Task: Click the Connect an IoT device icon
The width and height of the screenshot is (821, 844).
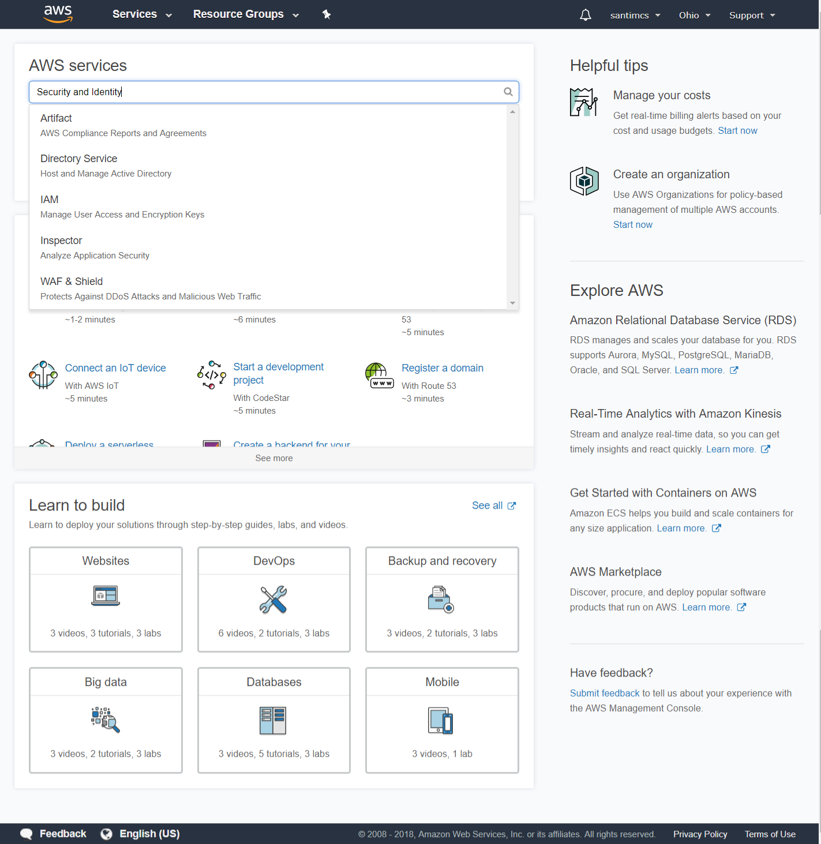Action: click(x=43, y=375)
